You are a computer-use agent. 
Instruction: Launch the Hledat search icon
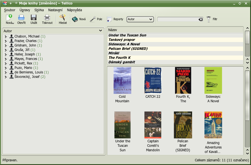[x=63, y=17]
